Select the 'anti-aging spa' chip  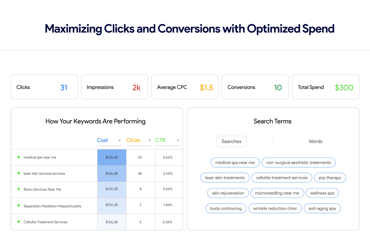point(322,208)
